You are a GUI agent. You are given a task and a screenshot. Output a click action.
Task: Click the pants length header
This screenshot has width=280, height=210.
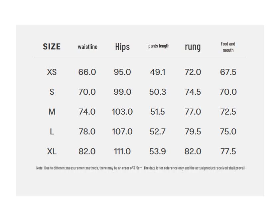(159, 46)
